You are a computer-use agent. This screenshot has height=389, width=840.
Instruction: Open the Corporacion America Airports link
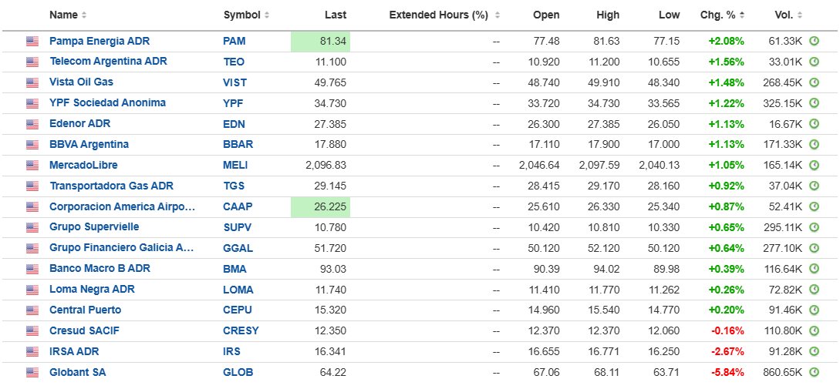(x=122, y=206)
